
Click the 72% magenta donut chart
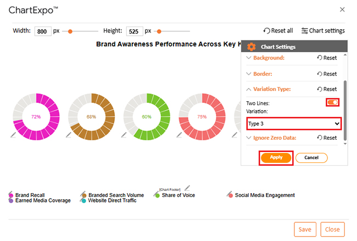point(36,117)
